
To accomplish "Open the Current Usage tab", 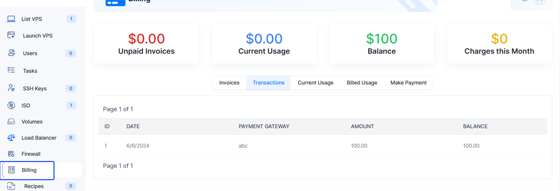I will 316,83.
